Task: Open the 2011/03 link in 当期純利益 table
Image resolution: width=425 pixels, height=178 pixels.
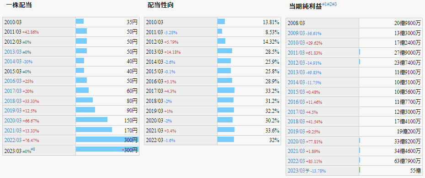Action: pos(296,53)
